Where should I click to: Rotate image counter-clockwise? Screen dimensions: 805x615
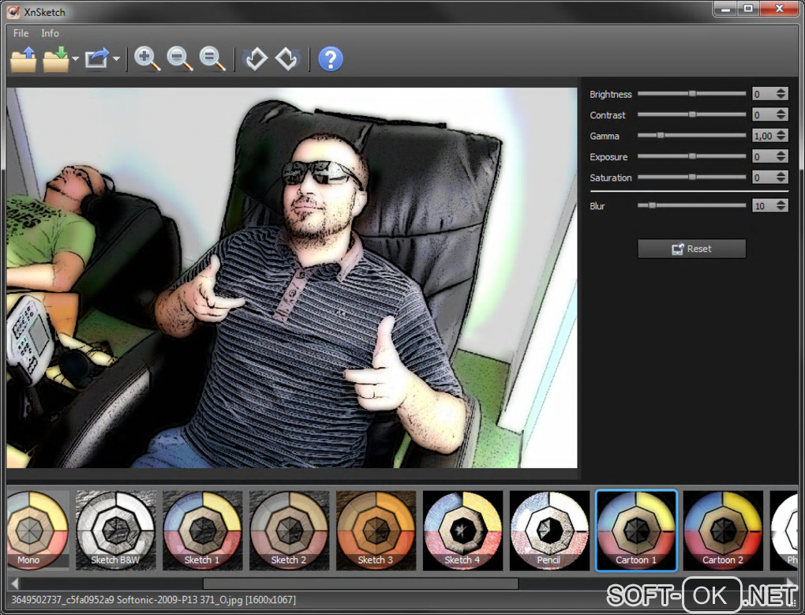coord(255,59)
